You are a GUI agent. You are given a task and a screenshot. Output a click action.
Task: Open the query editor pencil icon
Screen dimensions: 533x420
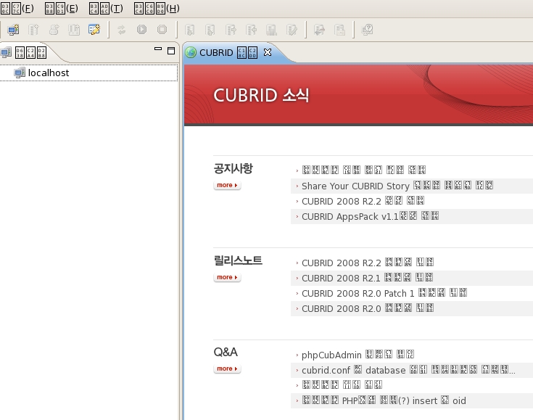pyautogui.click(x=94, y=30)
